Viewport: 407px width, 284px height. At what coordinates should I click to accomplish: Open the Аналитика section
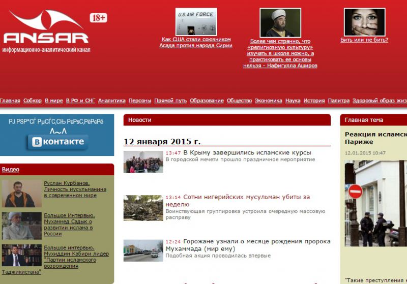(112, 101)
